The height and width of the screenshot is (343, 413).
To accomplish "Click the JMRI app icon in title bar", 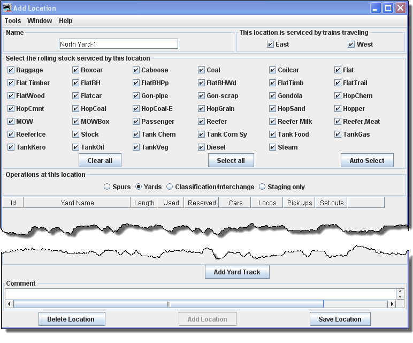I will 7,8.
